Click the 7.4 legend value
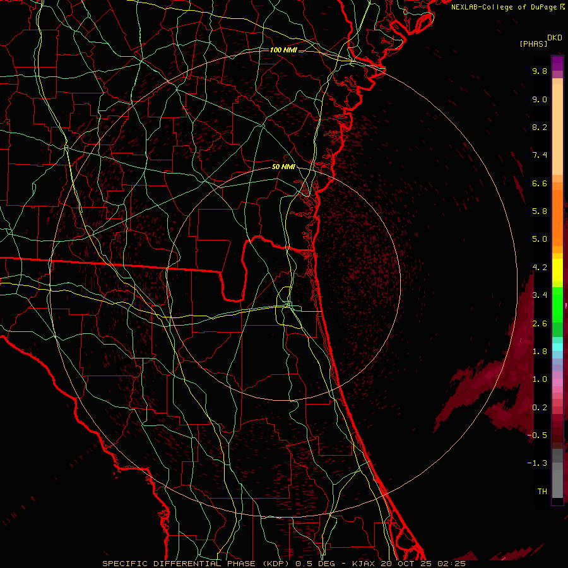 coord(540,155)
